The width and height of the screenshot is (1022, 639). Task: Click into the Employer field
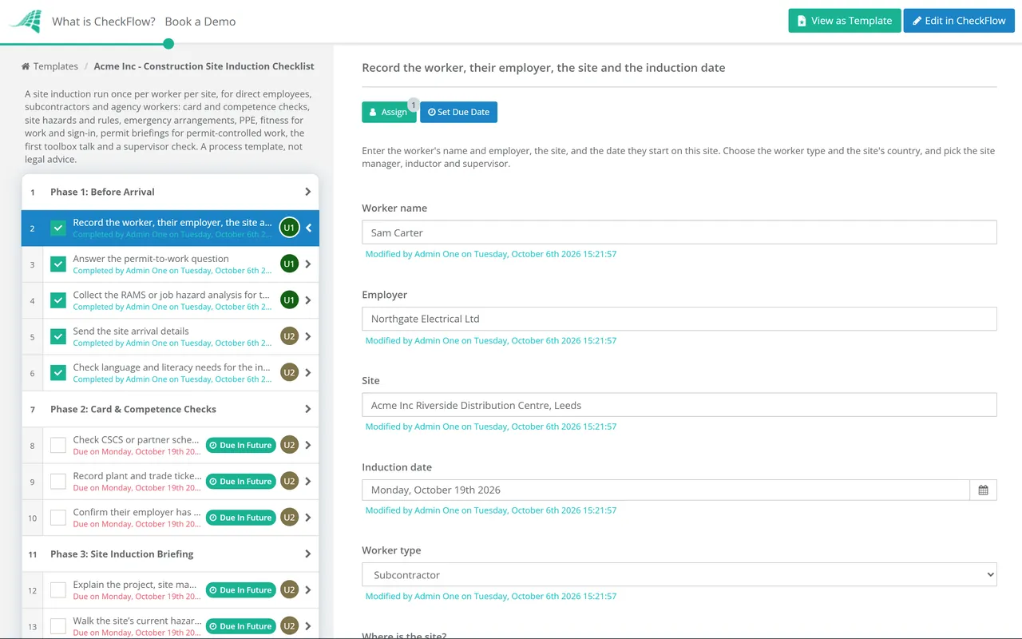(679, 319)
